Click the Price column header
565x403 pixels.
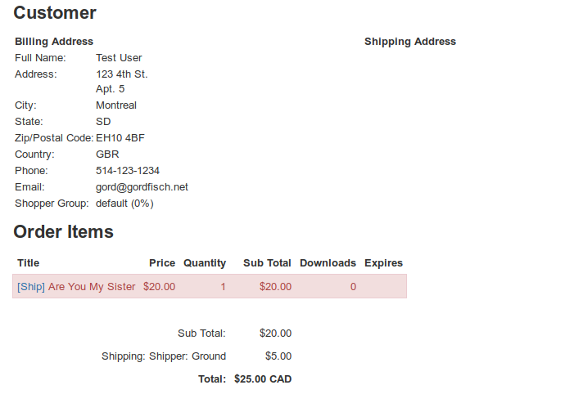pyautogui.click(x=162, y=263)
